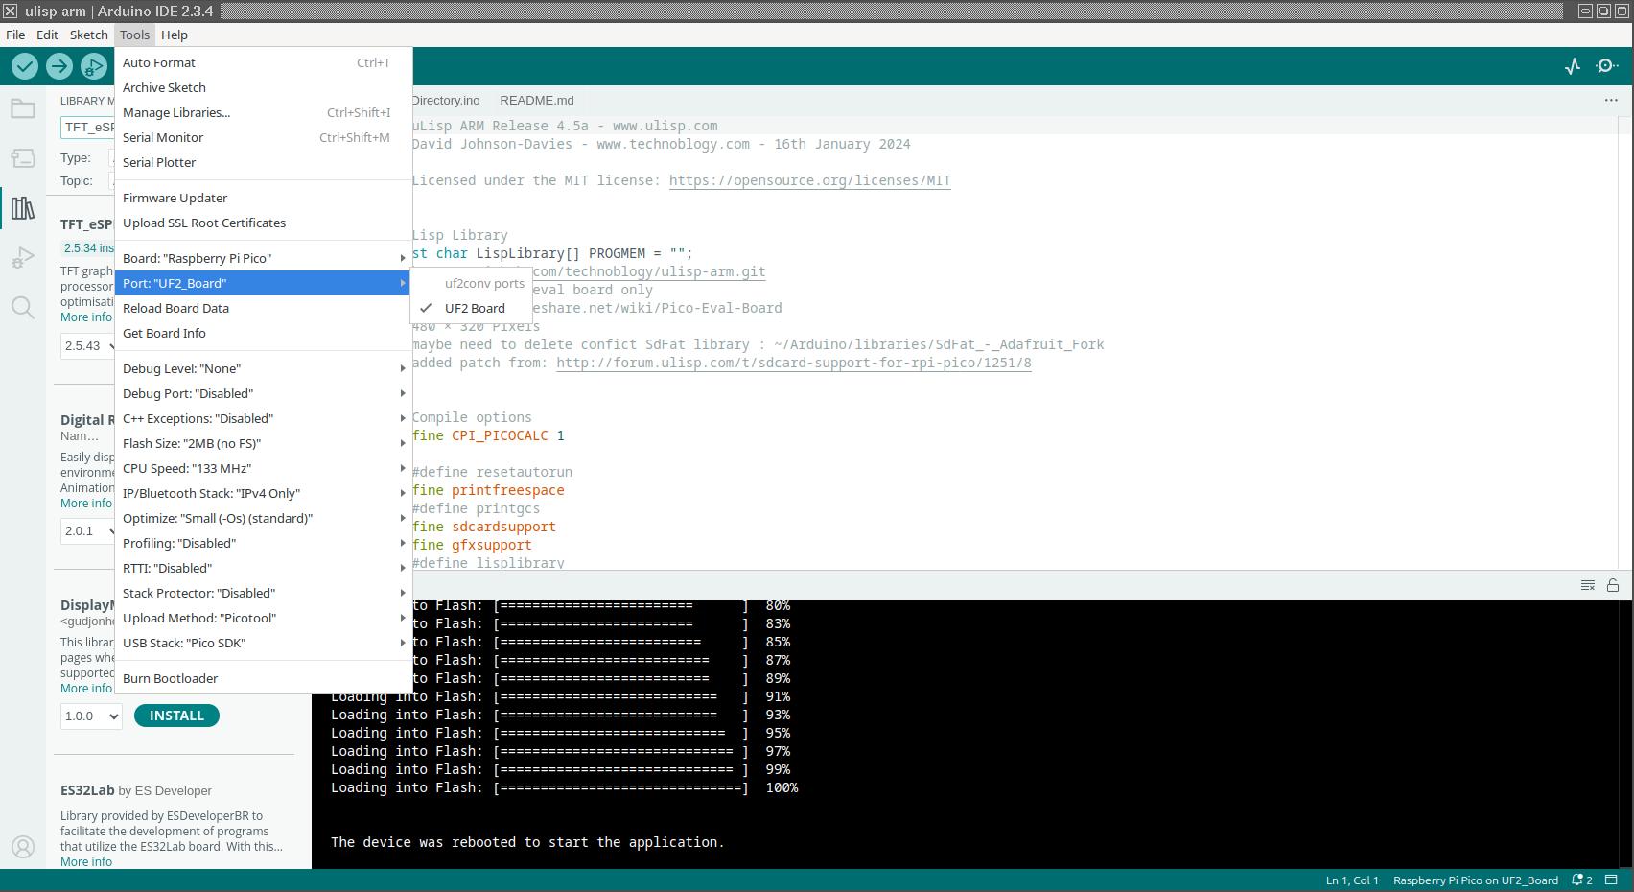The image size is (1634, 892).
Task: Open the Serial Monitor magnifier icon
Action: [x=1606, y=66]
